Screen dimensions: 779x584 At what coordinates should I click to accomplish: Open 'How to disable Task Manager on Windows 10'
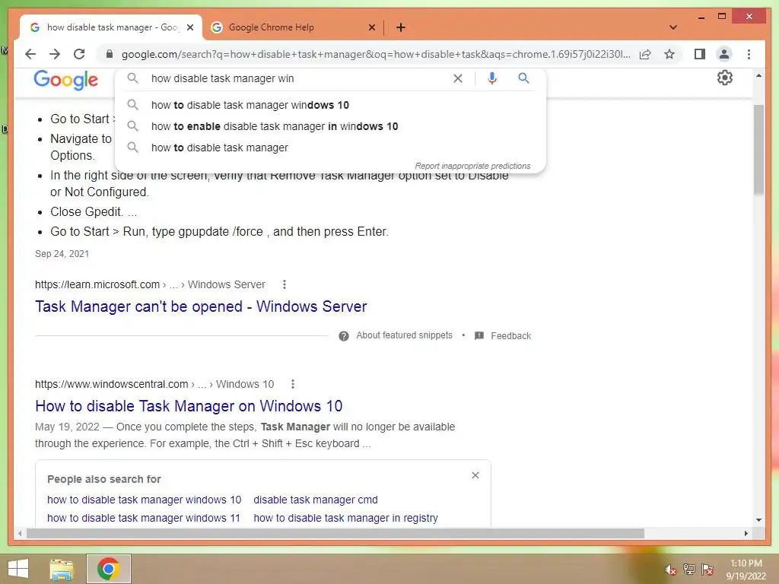click(189, 406)
